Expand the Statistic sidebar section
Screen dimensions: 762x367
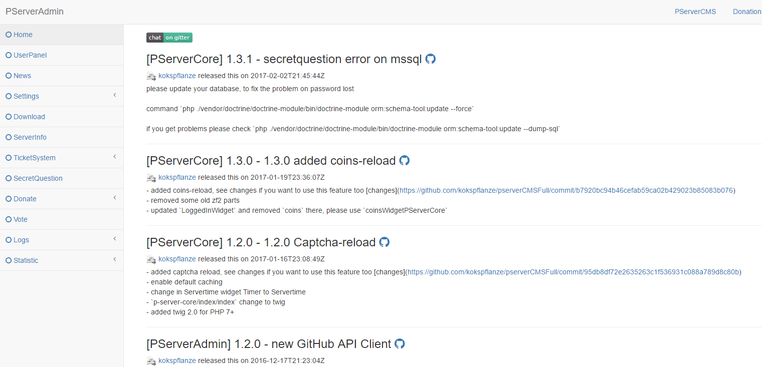[x=114, y=259]
